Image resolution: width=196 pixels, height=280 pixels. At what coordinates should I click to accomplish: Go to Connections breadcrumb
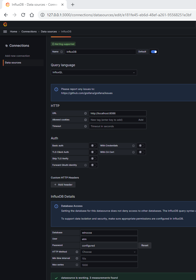click(x=29, y=32)
